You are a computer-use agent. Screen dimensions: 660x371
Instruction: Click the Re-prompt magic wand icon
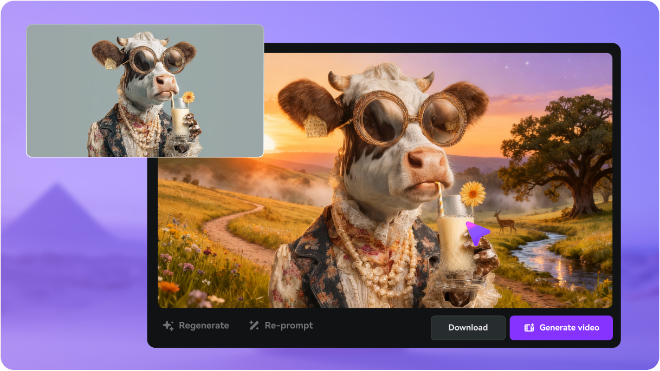pos(254,326)
